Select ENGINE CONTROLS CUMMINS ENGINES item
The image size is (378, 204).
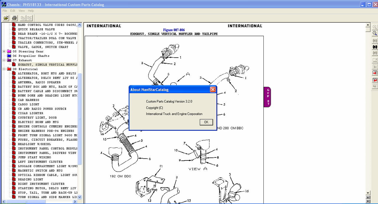click(x=47, y=126)
